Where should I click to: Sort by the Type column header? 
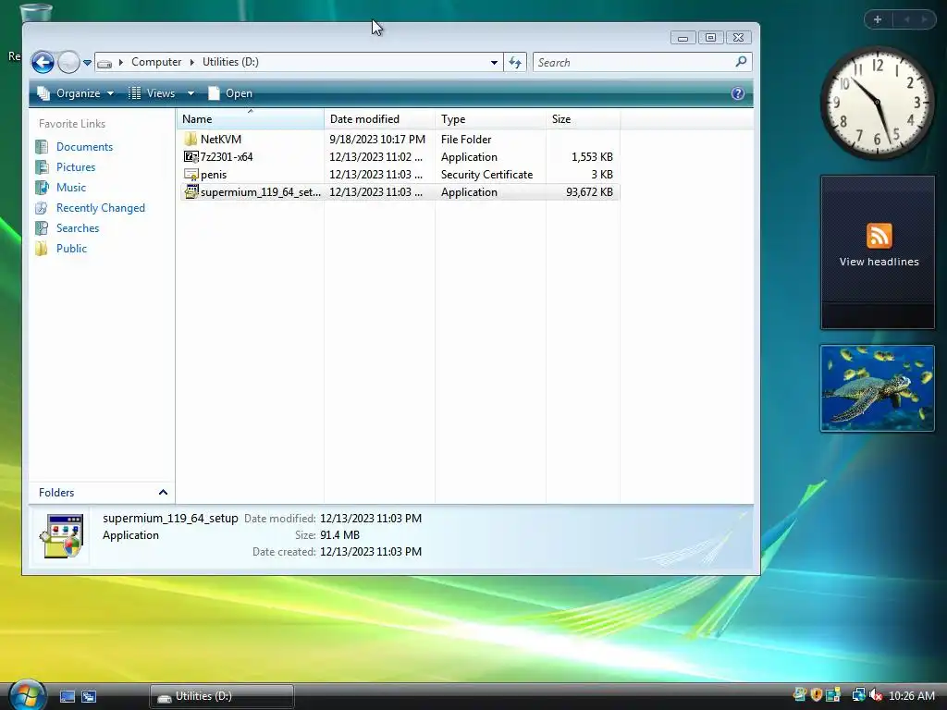click(x=490, y=119)
